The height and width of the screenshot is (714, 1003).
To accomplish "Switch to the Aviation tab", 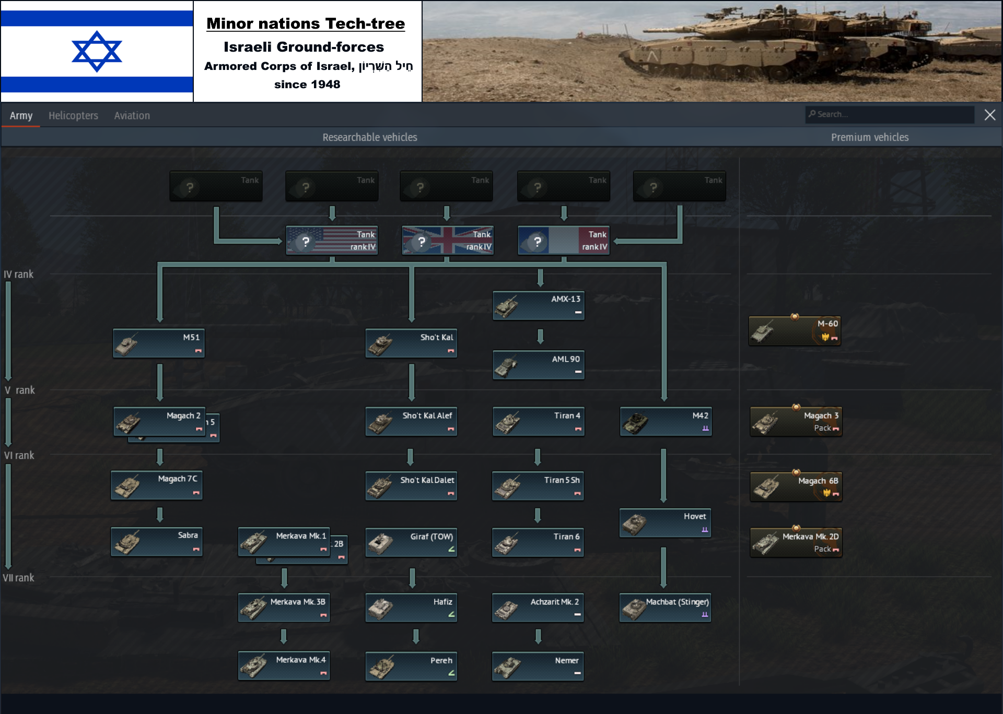I will click(132, 115).
